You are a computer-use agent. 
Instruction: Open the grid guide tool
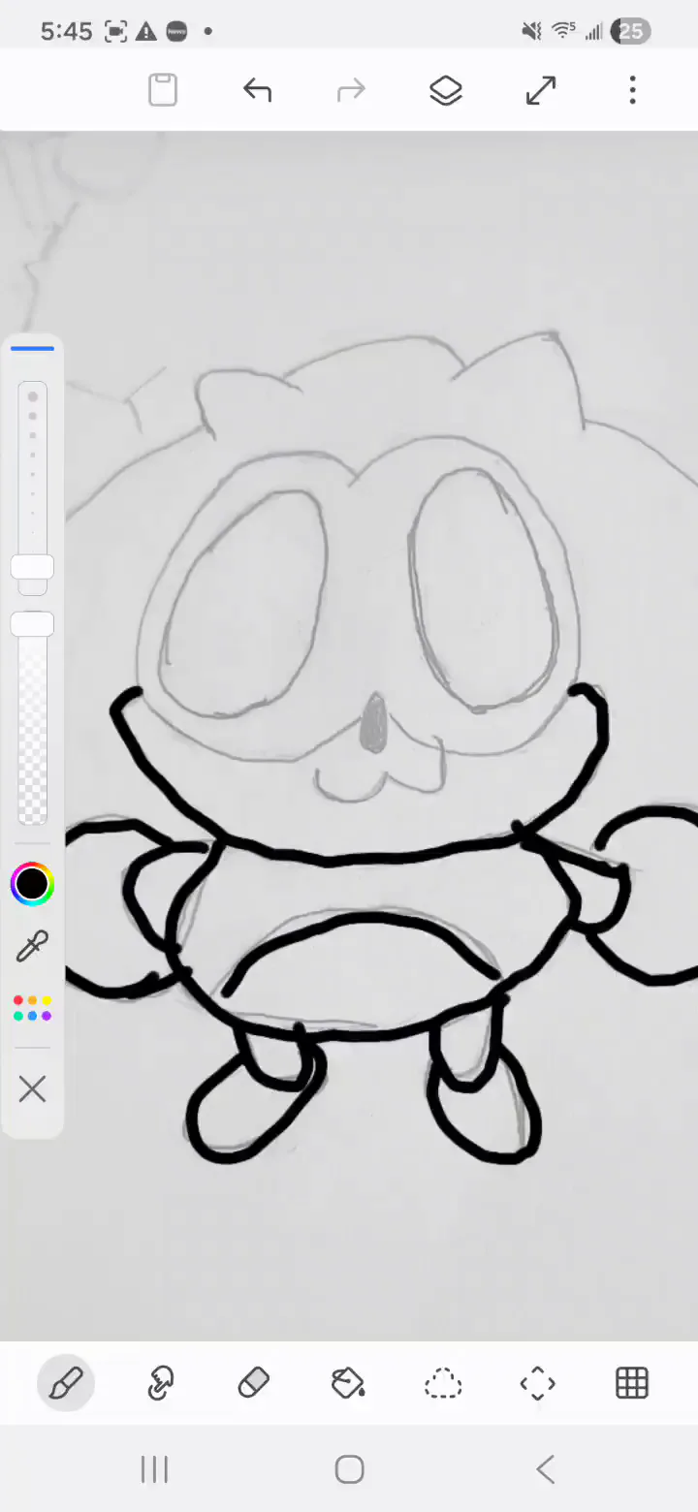coord(632,1383)
